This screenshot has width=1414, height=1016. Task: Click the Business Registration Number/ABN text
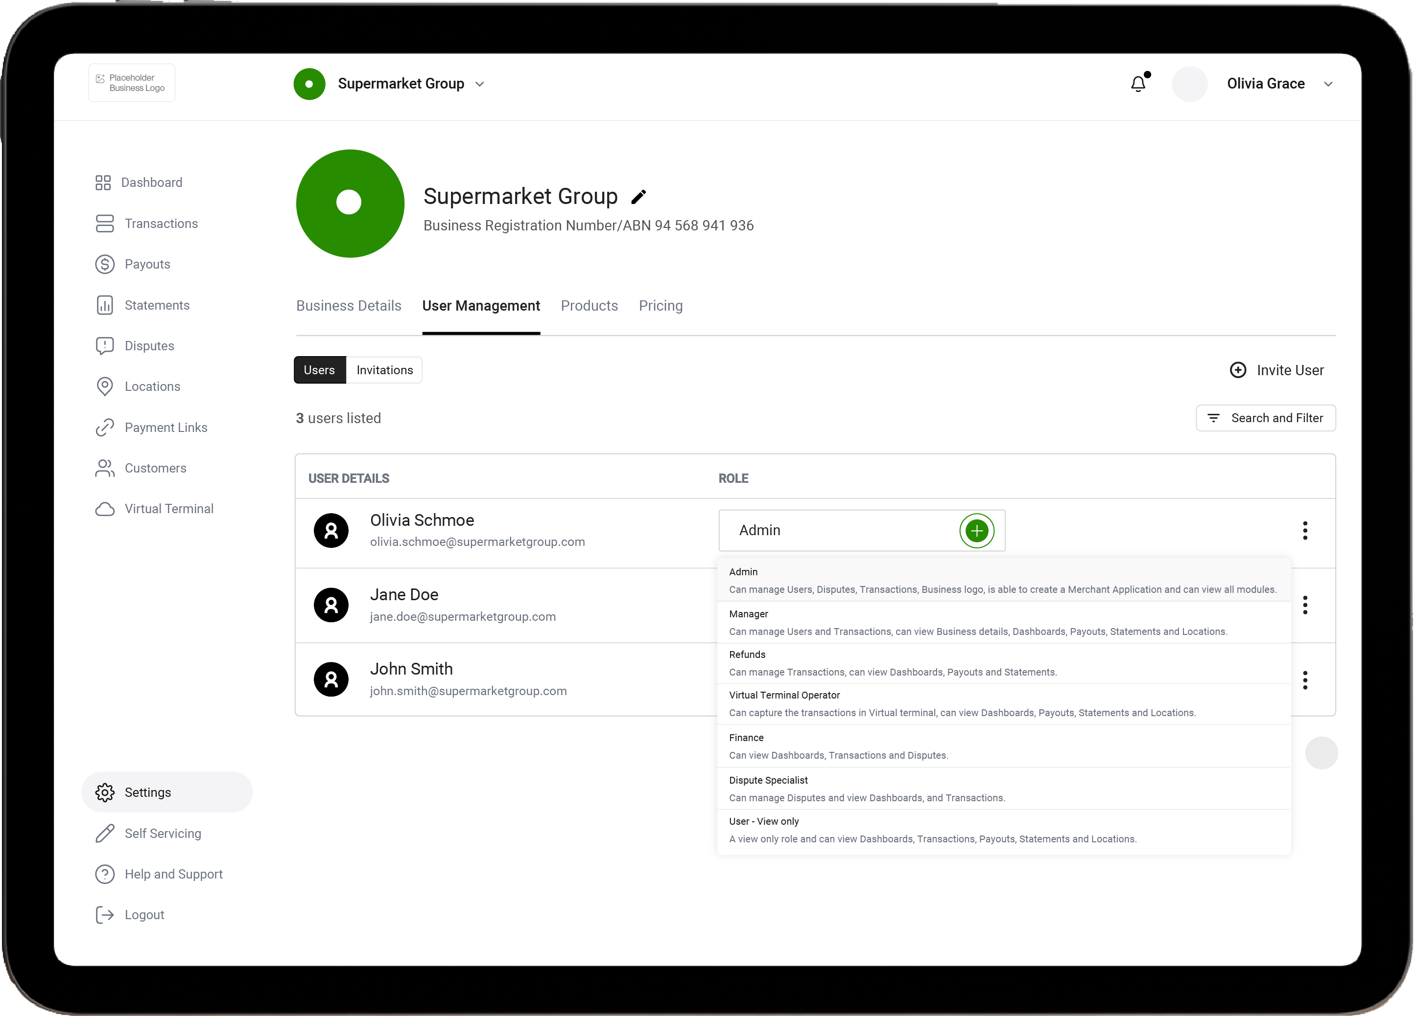589,226
